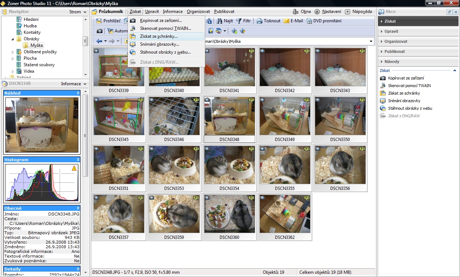Click Stáhnout obrázky z webu link in Akce
The height and width of the screenshot is (277, 460).
click(410, 108)
